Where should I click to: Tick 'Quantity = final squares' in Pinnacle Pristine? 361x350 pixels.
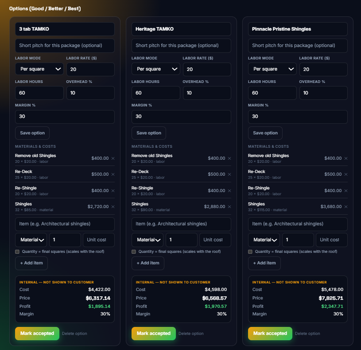(x=250, y=252)
